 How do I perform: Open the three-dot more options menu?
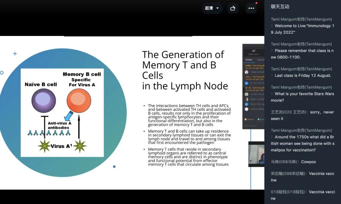click(x=251, y=8)
